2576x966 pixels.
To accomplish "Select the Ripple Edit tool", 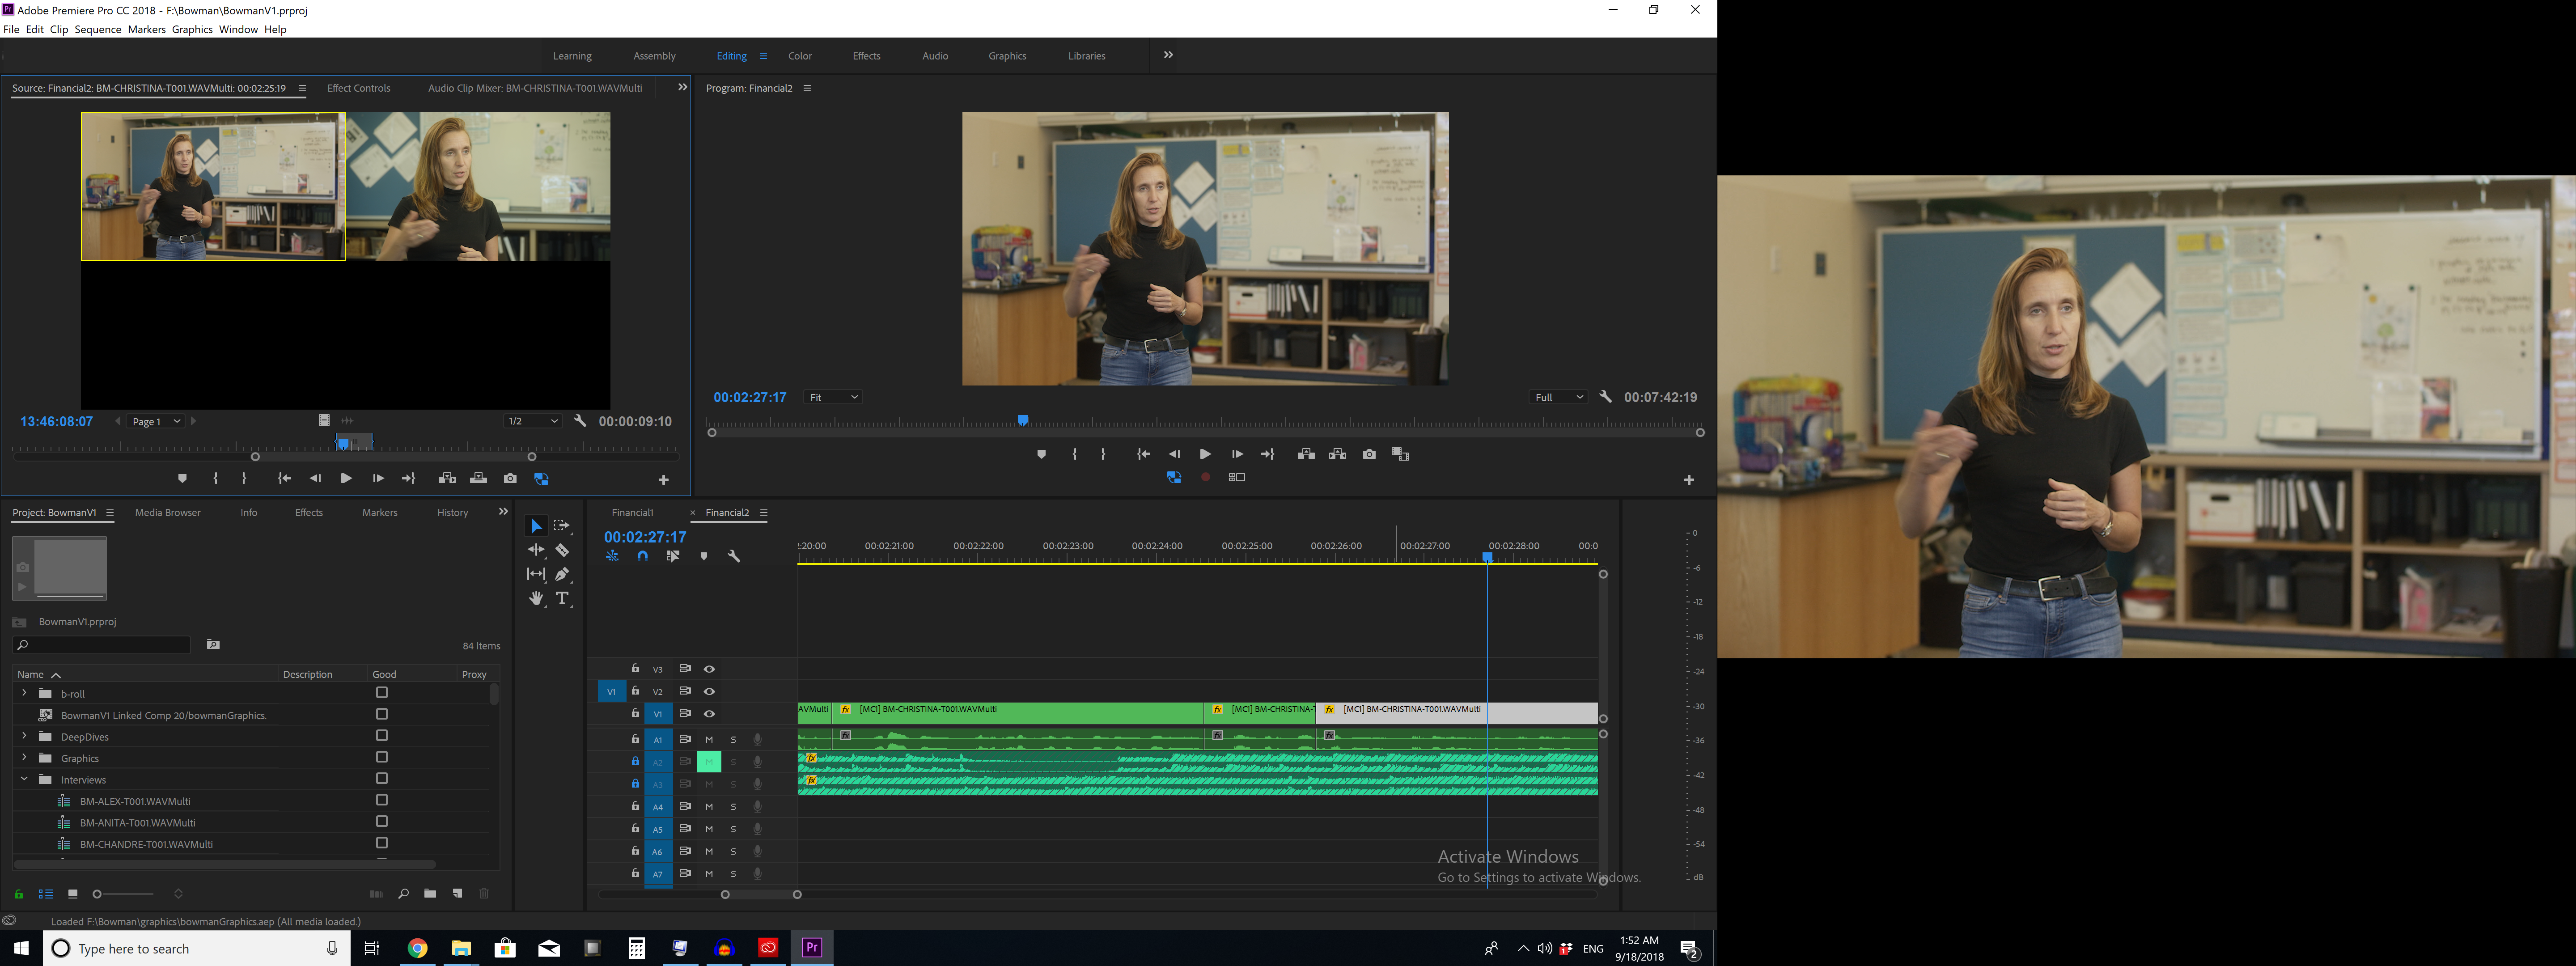I will (x=536, y=550).
